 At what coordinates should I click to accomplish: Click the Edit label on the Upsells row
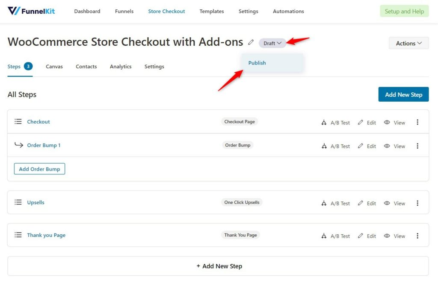coord(371,203)
